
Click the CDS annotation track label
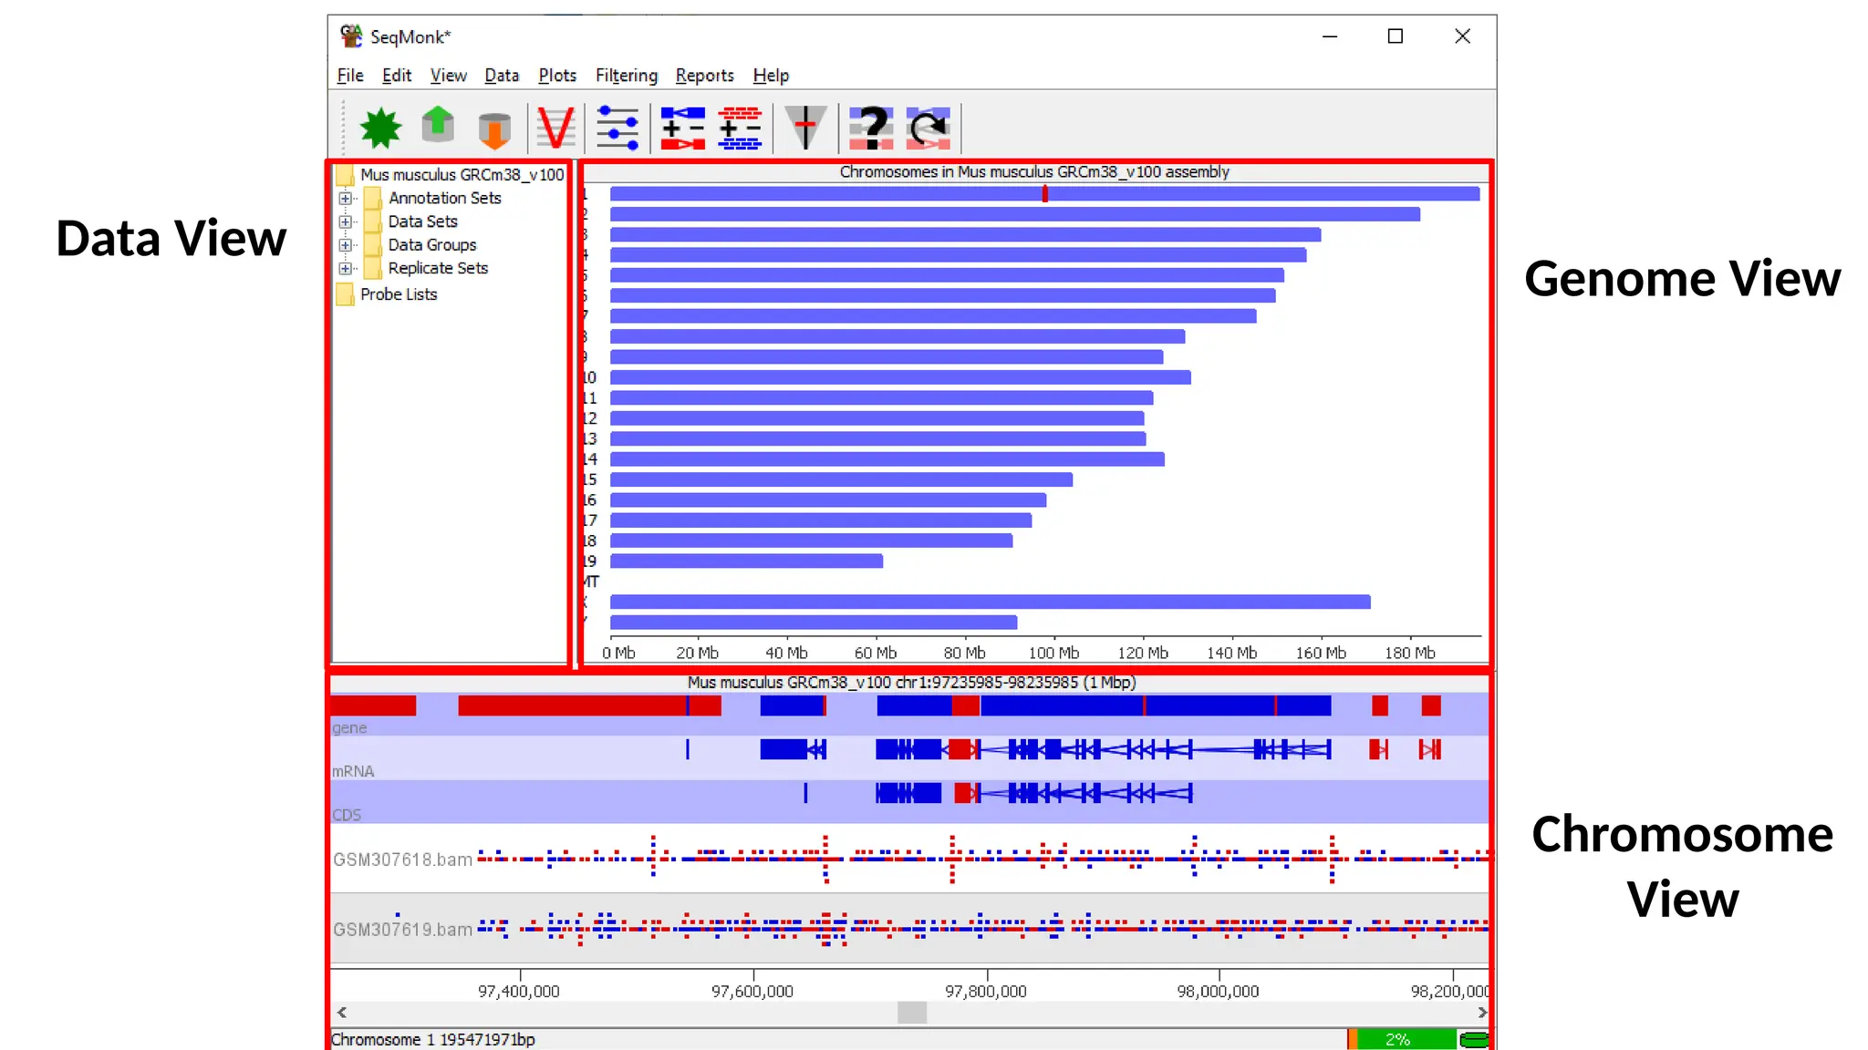pos(347,815)
